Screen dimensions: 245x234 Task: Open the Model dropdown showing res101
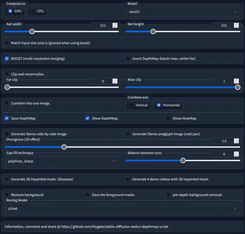(x=183, y=12)
